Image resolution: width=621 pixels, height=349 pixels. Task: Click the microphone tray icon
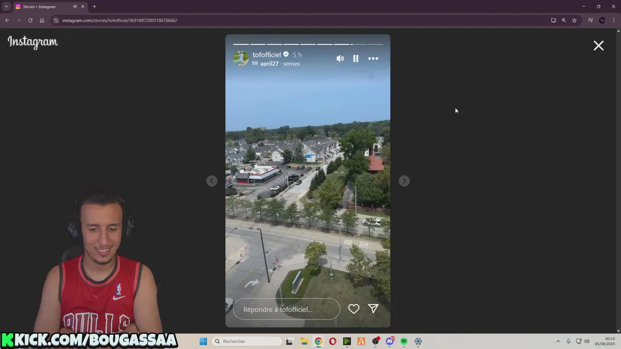tap(569, 341)
